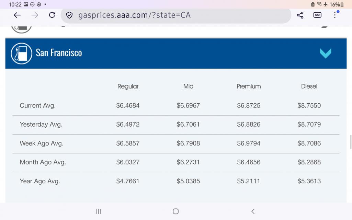Image resolution: width=352 pixels, height=220 pixels.
Task: Reload the gas prices page
Action: 52,15
